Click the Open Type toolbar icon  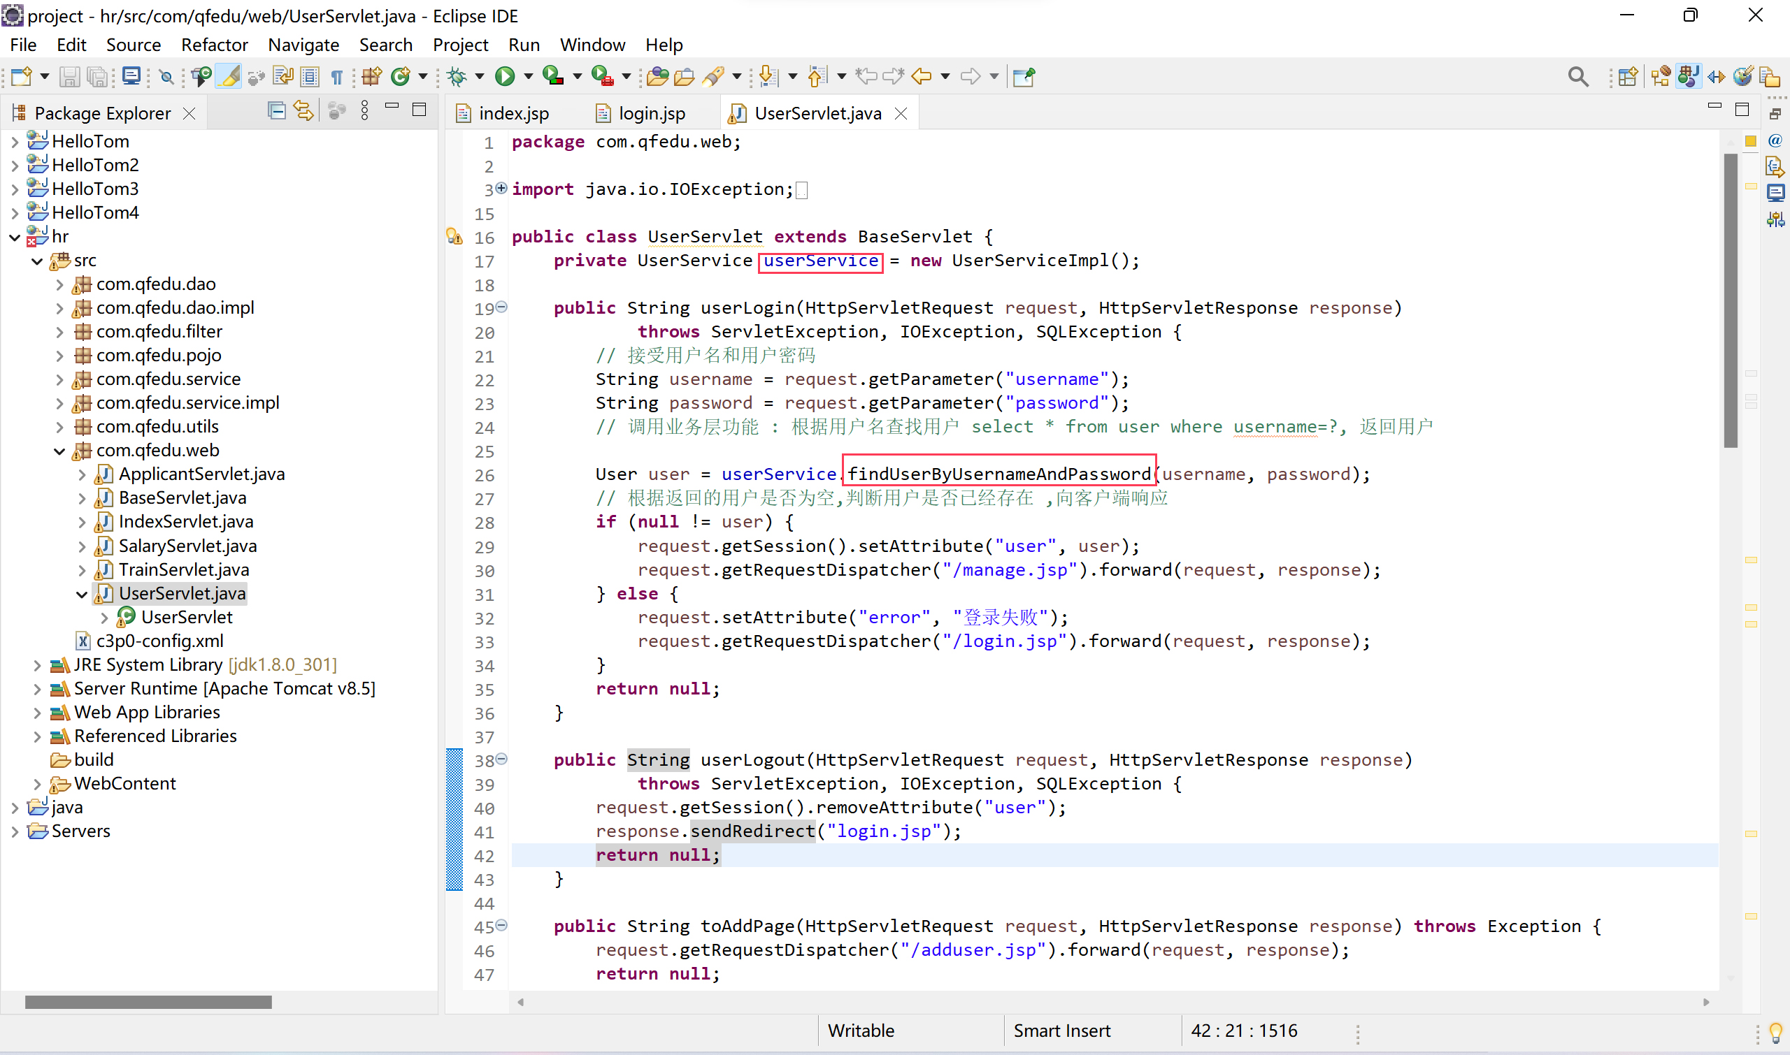coord(657,76)
